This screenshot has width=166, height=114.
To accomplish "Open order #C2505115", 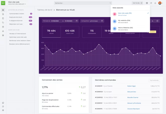I will click(99, 109).
